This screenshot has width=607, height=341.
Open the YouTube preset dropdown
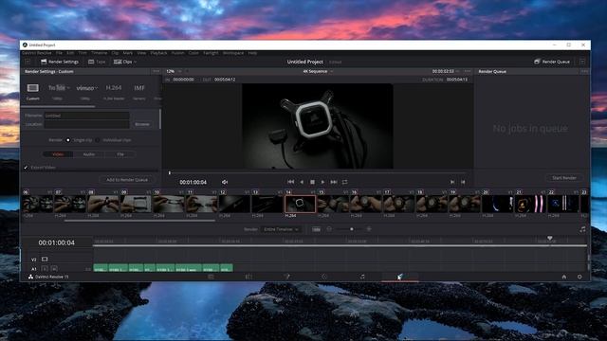tap(59, 88)
